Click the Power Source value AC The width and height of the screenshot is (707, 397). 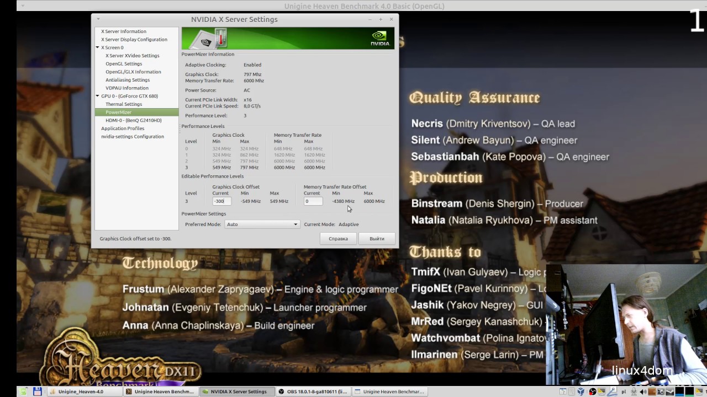pyautogui.click(x=247, y=90)
